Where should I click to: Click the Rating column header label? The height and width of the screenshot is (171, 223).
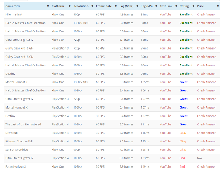(x=184, y=6)
